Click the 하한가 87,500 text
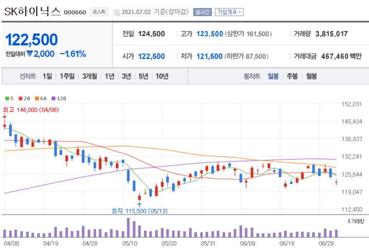The height and width of the screenshot is (249, 369). [x=246, y=56]
